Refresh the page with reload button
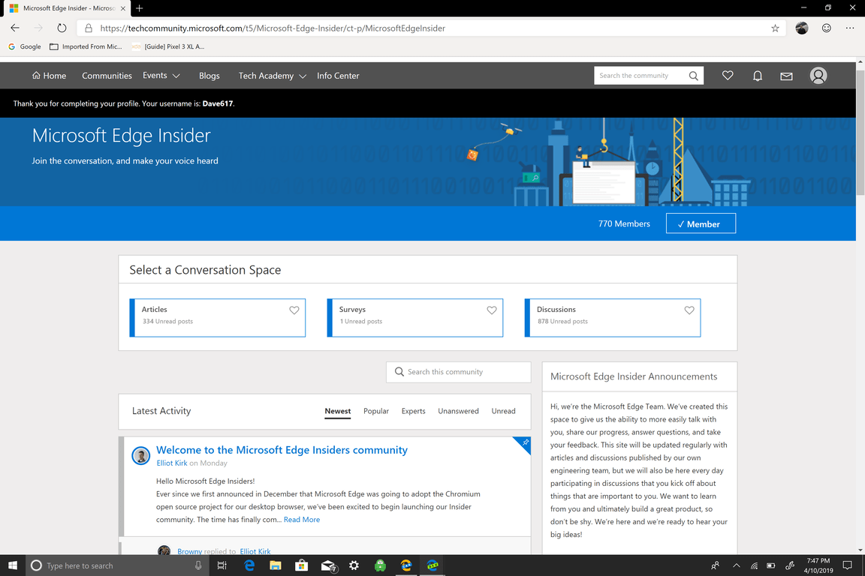This screenshot has height=576, width=865. [62, 28]
